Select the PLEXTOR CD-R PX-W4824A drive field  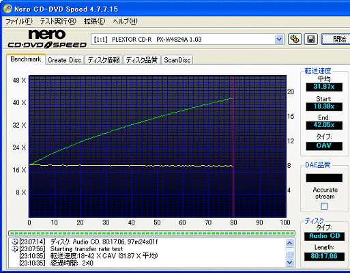[188, 40]
